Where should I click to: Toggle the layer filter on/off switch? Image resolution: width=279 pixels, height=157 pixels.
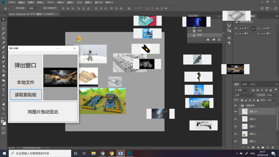pyautogui.click(x=276, y=90)
